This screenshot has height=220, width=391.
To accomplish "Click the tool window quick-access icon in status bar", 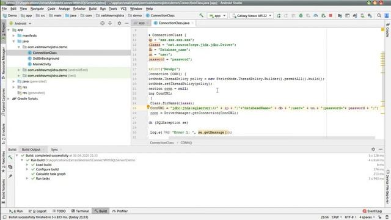I will [x=4, y=217].
